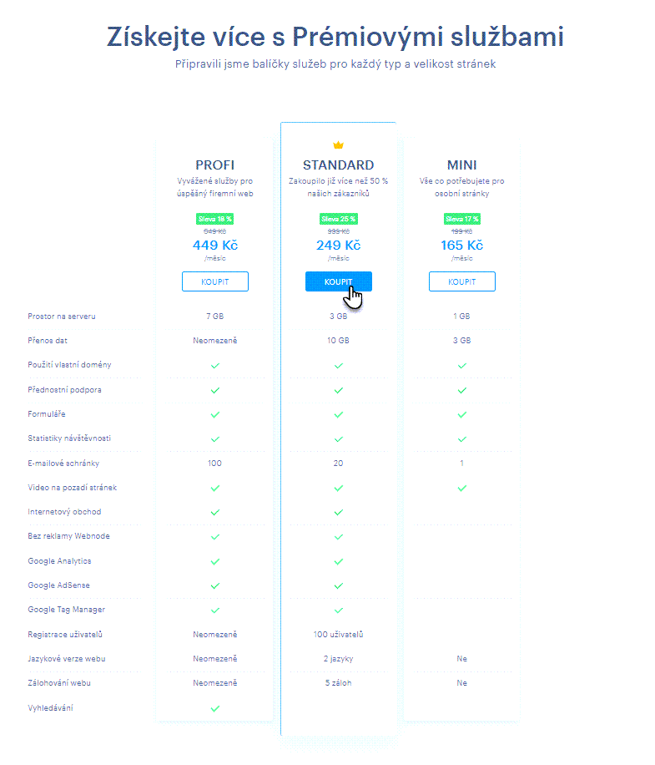
Task: Click MINI checkmark for Video na pozadí stránek
Action: pyautogui.click(x=461, y=488)
